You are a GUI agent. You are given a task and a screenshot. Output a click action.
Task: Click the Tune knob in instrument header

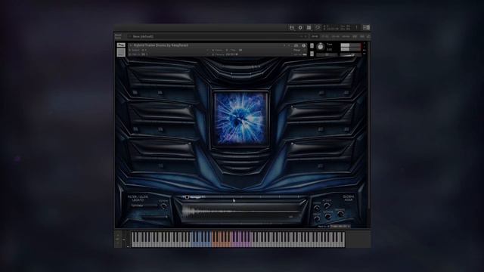(x=321, y=47)
